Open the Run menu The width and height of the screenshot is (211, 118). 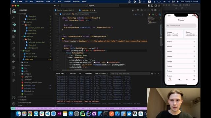pyautogui.click(x=59, y=1)
